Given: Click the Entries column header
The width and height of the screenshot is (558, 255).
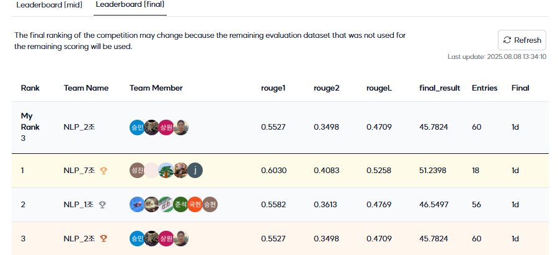Looking at the screenshot, I should (x=485, y=88).
